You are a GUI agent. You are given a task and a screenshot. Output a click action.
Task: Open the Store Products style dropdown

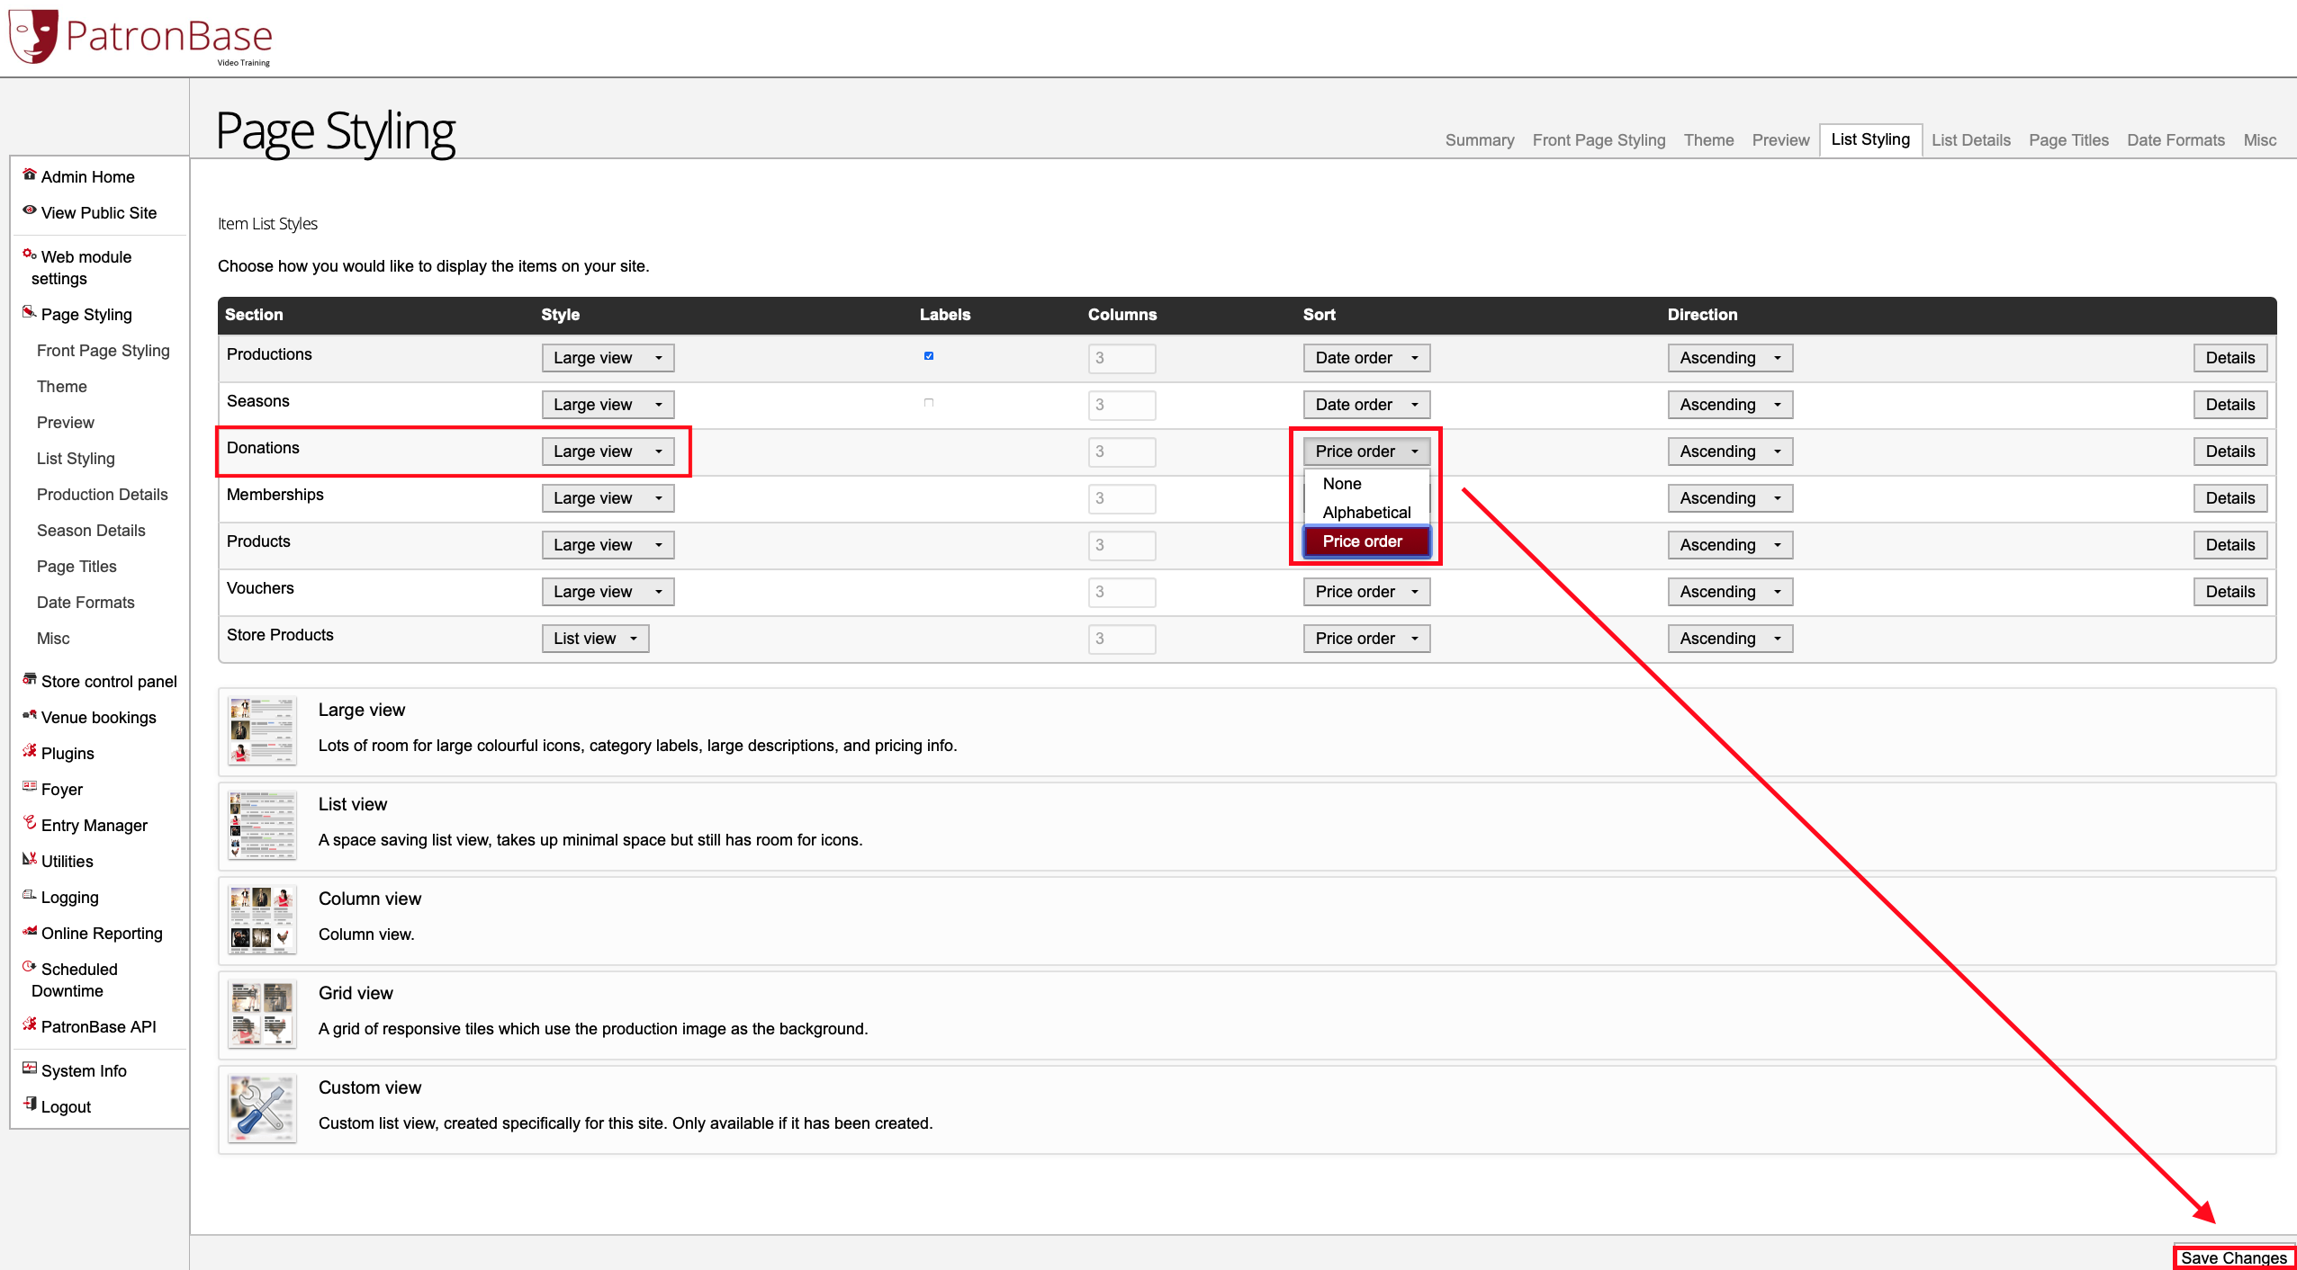coord(595,639)
